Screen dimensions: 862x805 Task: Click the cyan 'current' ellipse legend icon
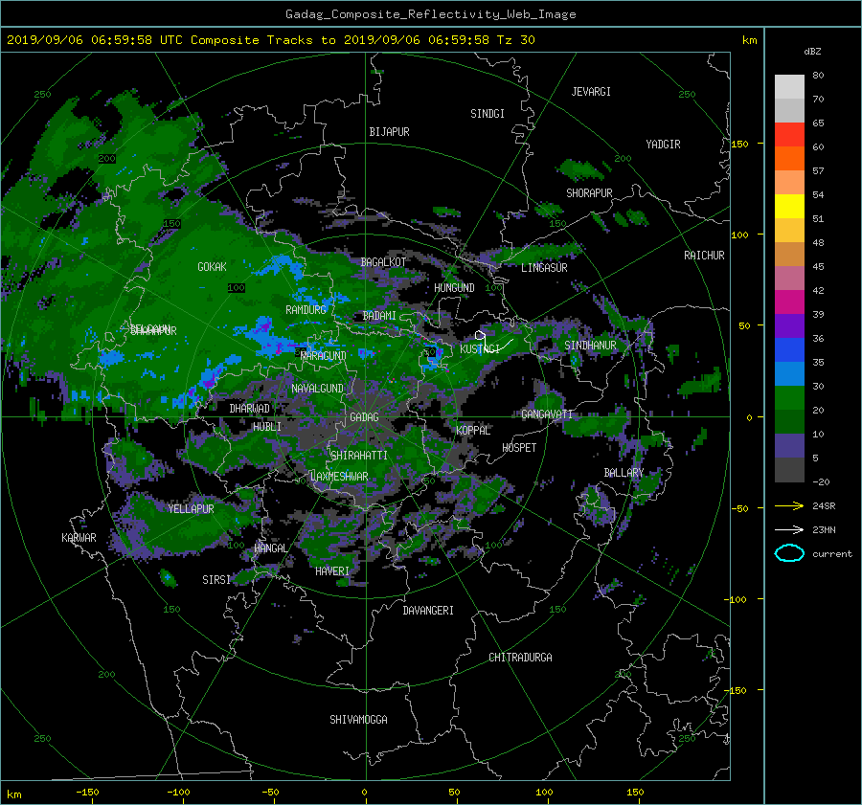click(x=789, y=553)
